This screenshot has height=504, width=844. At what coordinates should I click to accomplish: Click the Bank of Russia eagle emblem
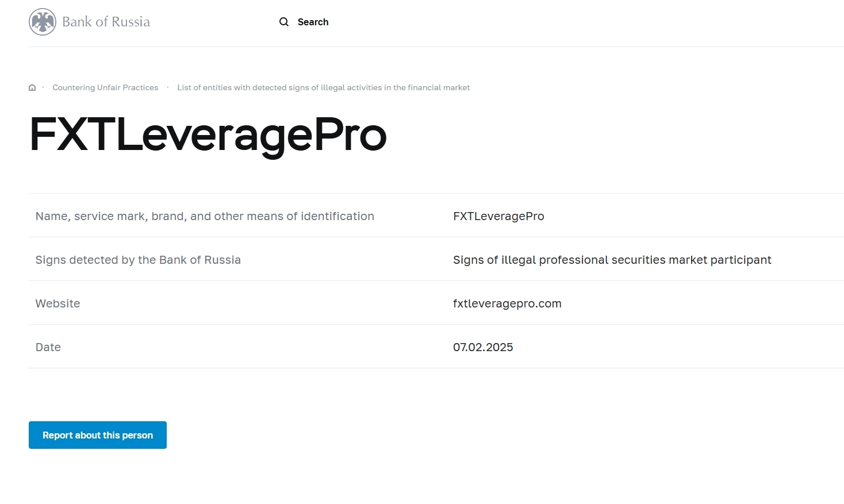[43, 22]
